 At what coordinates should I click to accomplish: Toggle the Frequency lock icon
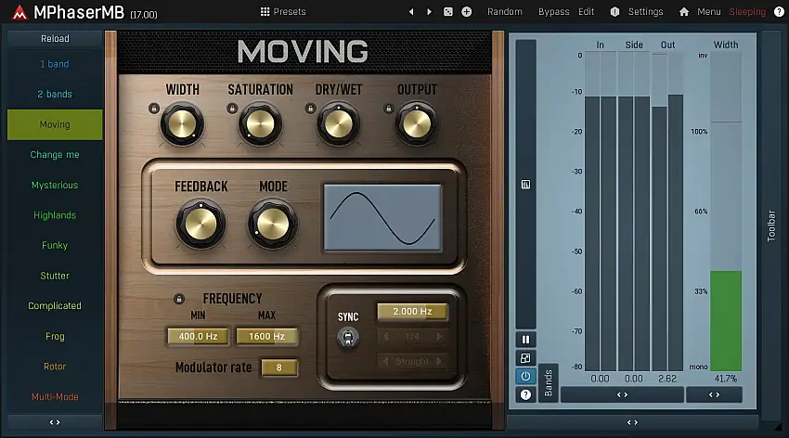(178, 299)
